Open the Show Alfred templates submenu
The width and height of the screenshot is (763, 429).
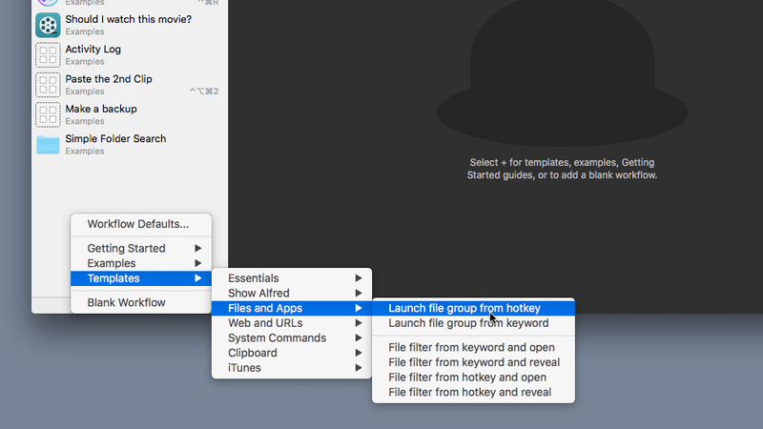(x=292, y=294)
